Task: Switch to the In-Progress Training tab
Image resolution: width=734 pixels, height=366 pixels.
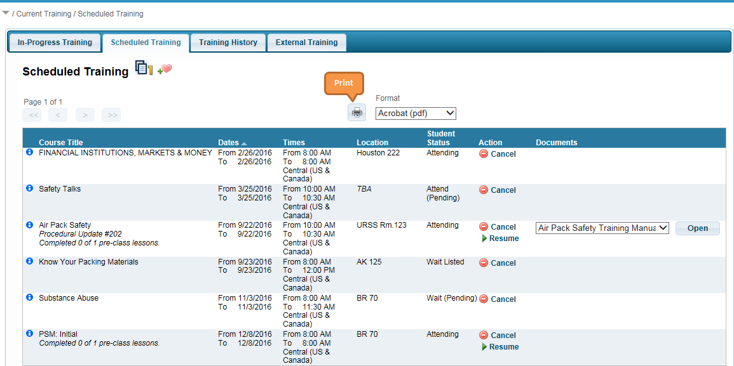Action: pos(55,42)
